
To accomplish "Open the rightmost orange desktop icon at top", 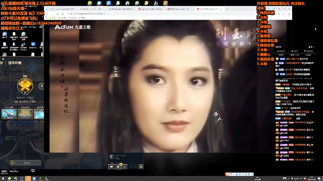I will click(x=166, y=3).
